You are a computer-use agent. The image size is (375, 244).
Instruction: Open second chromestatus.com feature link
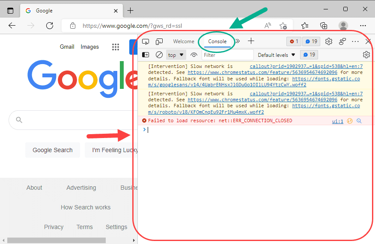[262, 100]
